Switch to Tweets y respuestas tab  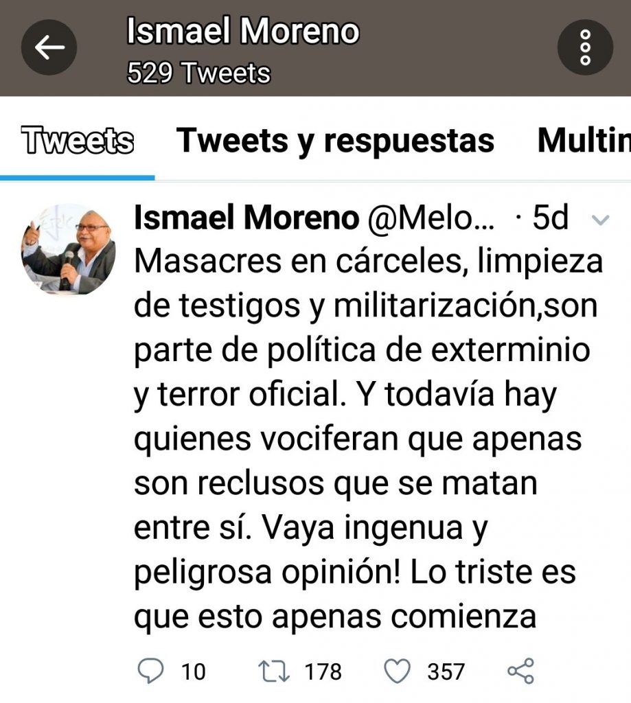point(335,140)
